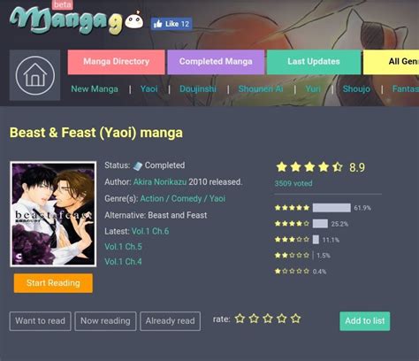The height and width of the screenshot is (361, 419).
Task: Click the Add to list button
Action: [x=365, y=321]
